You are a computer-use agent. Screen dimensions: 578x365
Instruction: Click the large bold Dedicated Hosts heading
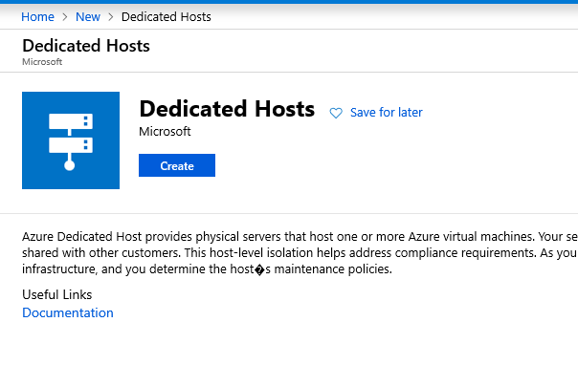(227, 109)
